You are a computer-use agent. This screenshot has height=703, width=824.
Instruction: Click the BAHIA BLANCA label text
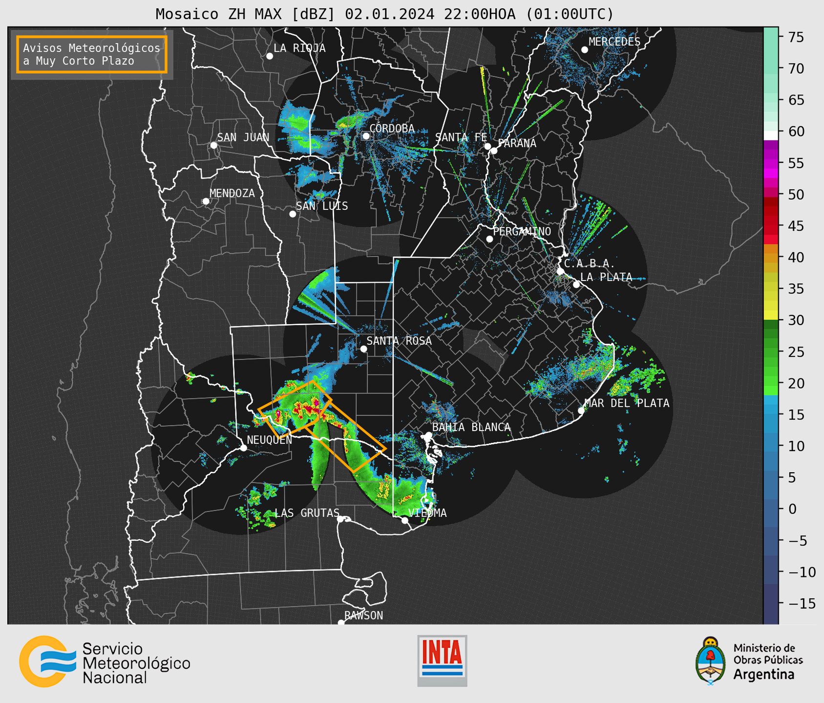click(471, 427)
